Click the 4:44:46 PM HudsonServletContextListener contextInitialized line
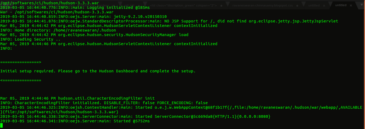 pos(109,44)
